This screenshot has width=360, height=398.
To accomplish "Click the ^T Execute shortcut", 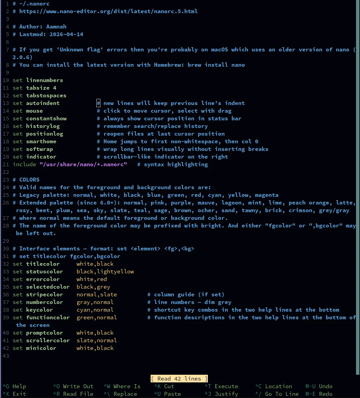I will 221,386.
